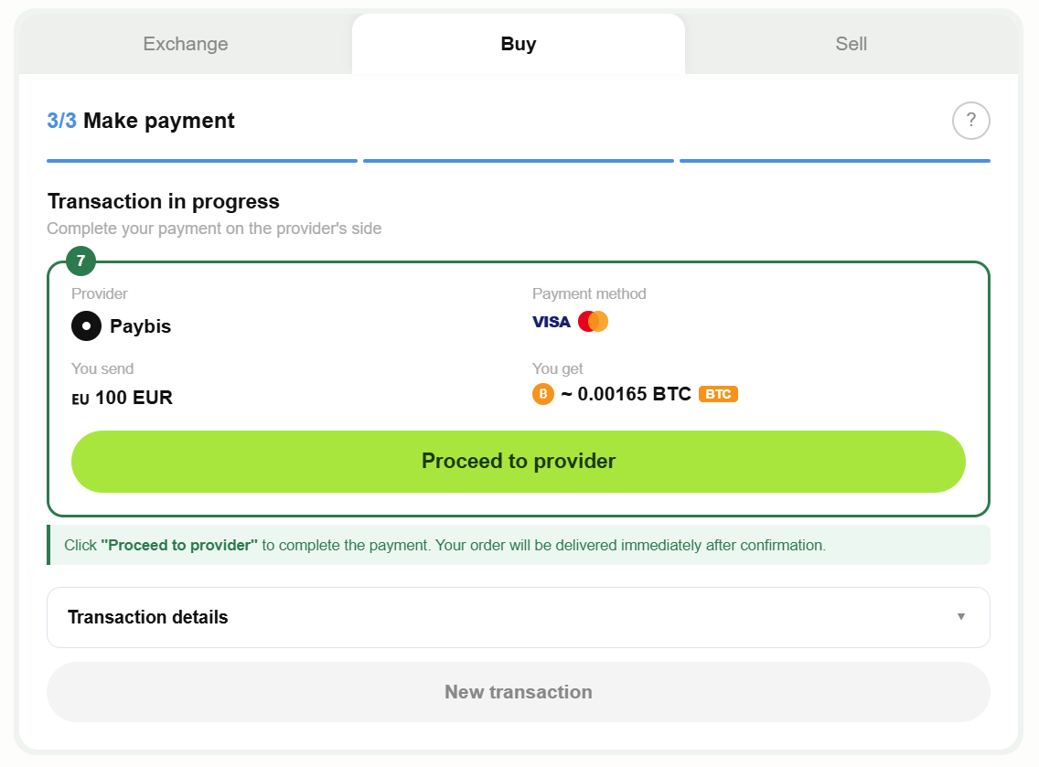1039x767 pixels.
Task: Select the Buy tab
Action: [x=519, y=44]
